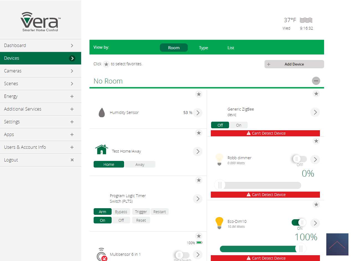Collapse the No Room section

click(316, 81)
